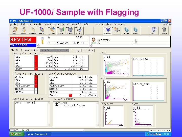182x137 pixels.
Task: Open the Browser toolbar icon
Action: [79, 30]
